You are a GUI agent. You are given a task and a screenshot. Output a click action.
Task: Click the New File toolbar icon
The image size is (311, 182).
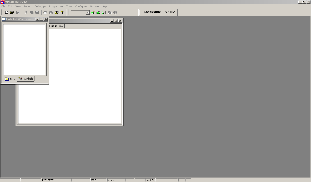(x=7, y=12)
